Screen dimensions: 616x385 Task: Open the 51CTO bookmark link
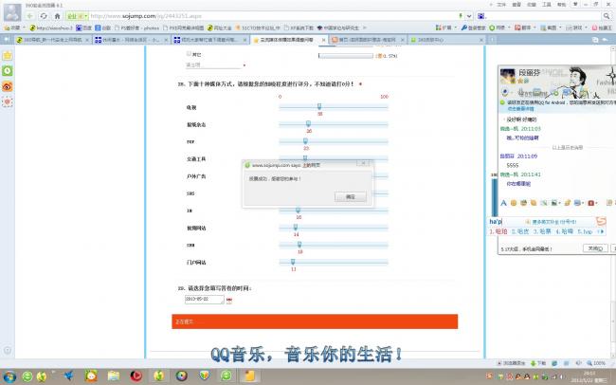click(258, 27)
